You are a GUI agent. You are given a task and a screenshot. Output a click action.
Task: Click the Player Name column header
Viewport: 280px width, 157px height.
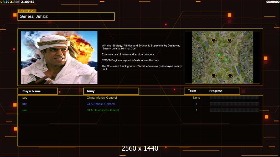pyautogui.click(x=37, y=91)
